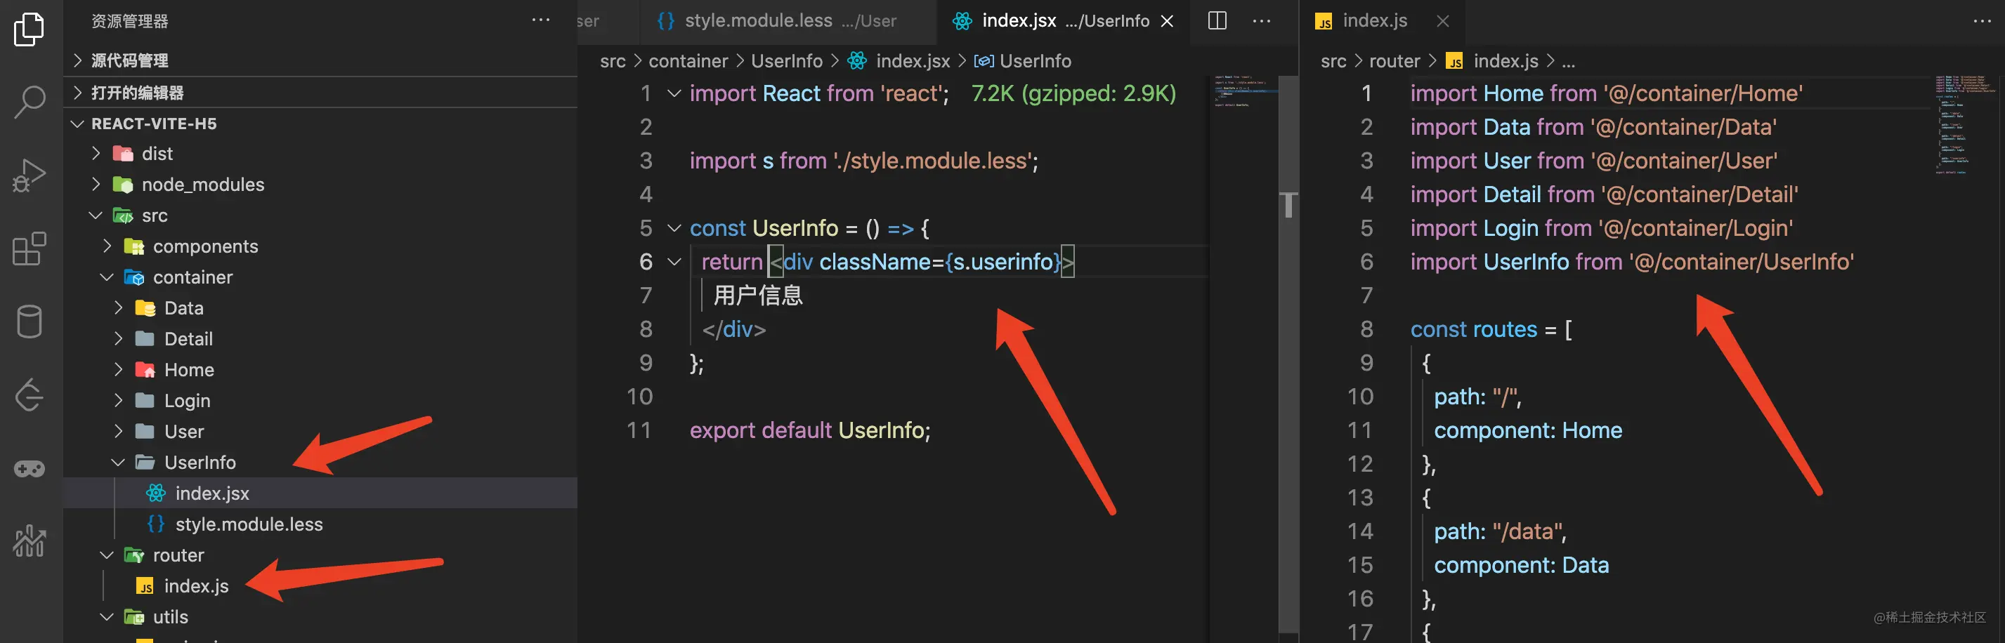Close the index.jsx UserInfo tab
This screenshot has height=643, width=2005.
[1168, 21]
